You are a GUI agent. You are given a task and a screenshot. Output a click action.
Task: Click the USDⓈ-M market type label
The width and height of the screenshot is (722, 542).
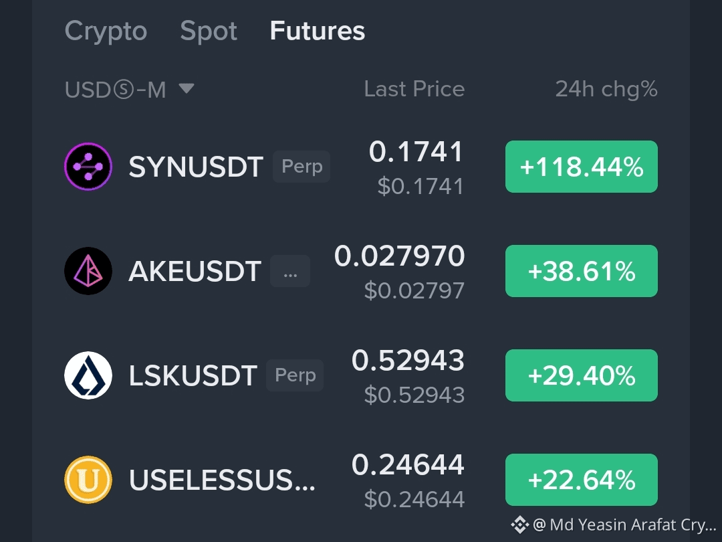115,90
